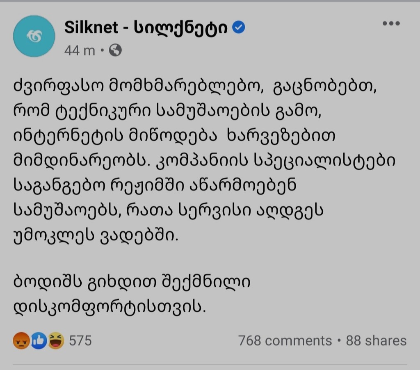Image resolution: width=420 pixels, height=370 pixels.
Task: Expand the post options via ellipsis menu
Action: (x=391, y=23)
